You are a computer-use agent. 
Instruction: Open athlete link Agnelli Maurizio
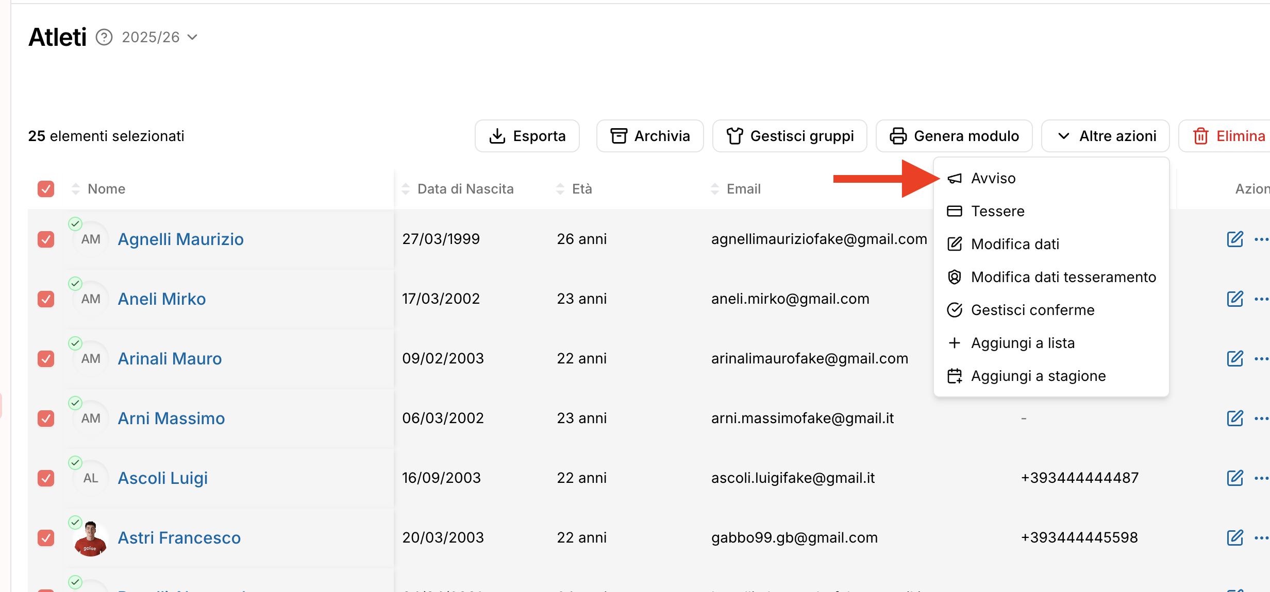click(180, 239)
